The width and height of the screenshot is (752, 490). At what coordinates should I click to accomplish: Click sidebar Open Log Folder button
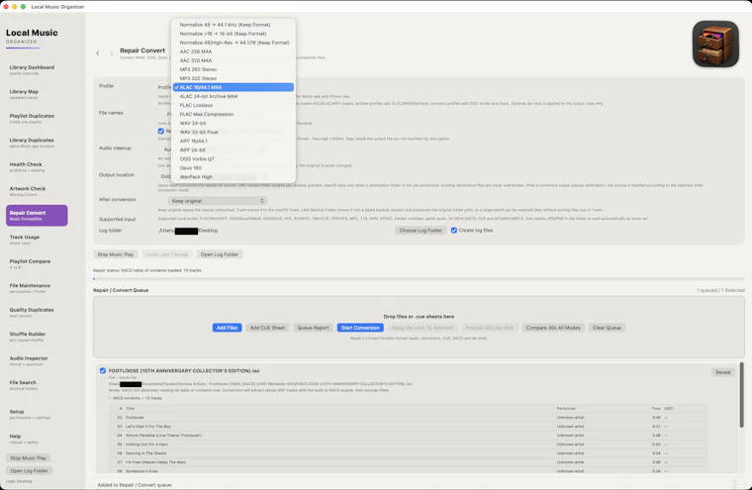[29, 471]
